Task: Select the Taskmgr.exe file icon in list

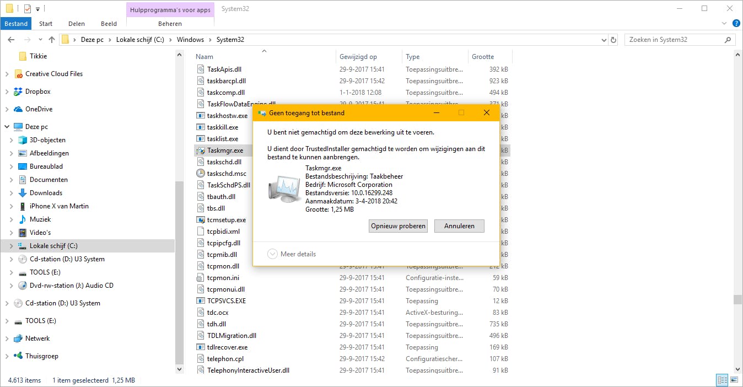Action: 201,150
